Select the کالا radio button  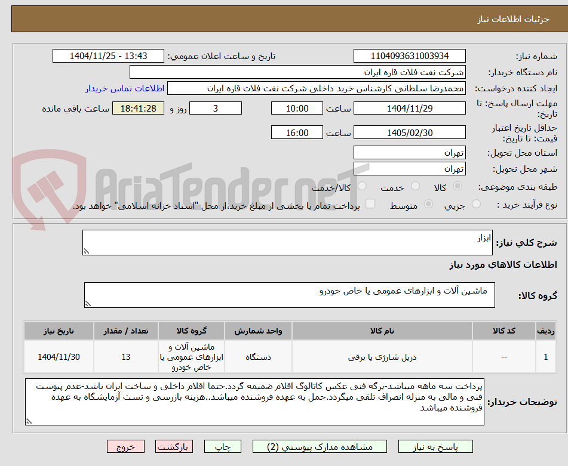point(458,186)
